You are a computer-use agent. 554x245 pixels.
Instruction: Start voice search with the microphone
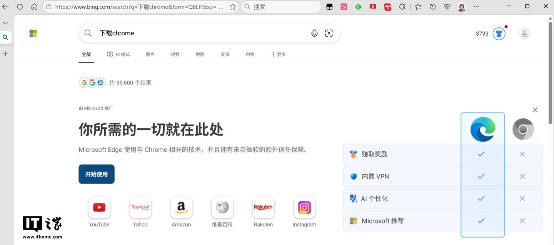(314, 33)
